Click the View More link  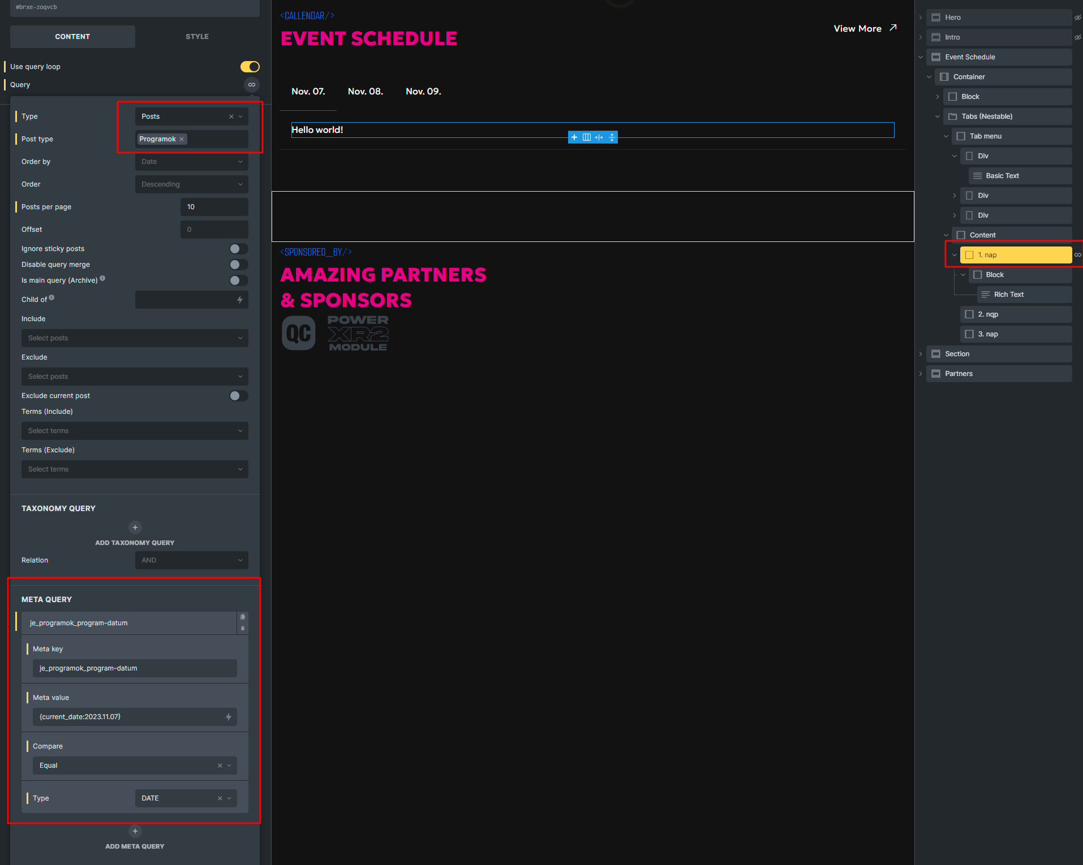tap(858, 28)
